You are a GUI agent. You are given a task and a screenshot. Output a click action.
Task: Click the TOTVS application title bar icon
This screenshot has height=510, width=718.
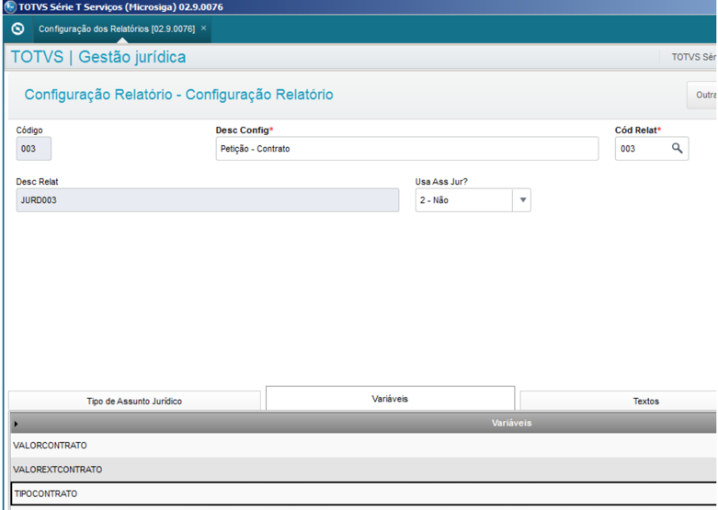(x=10, y=6)
